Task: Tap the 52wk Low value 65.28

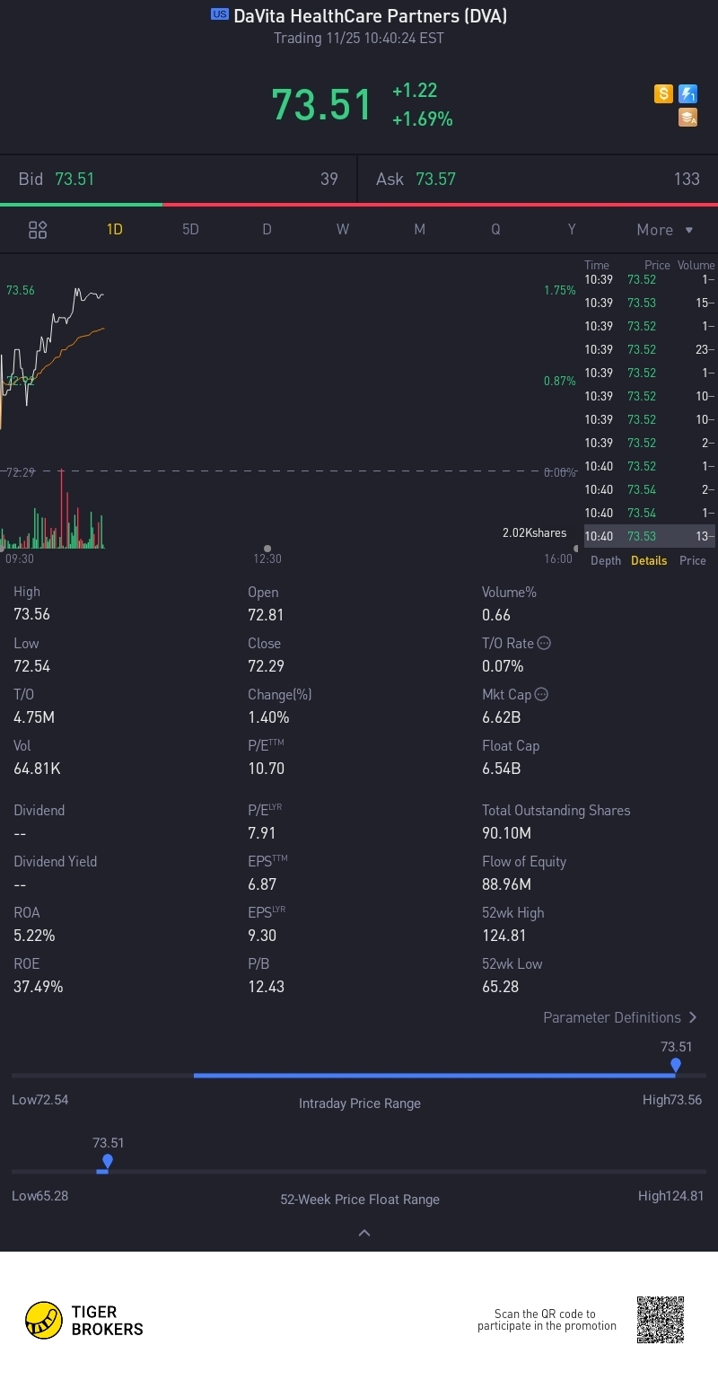Action: [500, 987]
